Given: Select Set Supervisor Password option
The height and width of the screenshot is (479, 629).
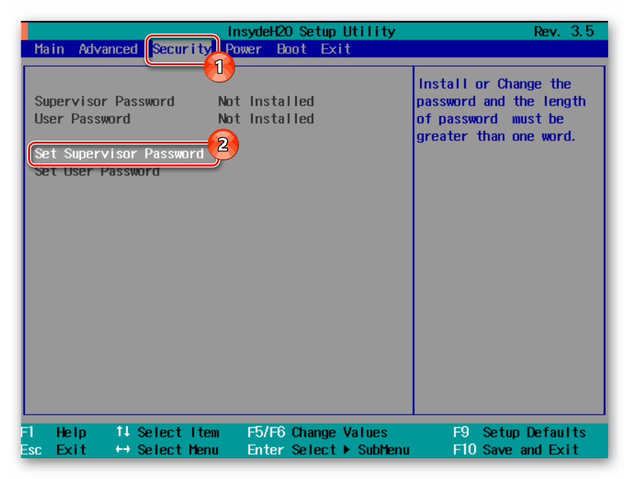Looking at the screenshot, I should 119,154.
